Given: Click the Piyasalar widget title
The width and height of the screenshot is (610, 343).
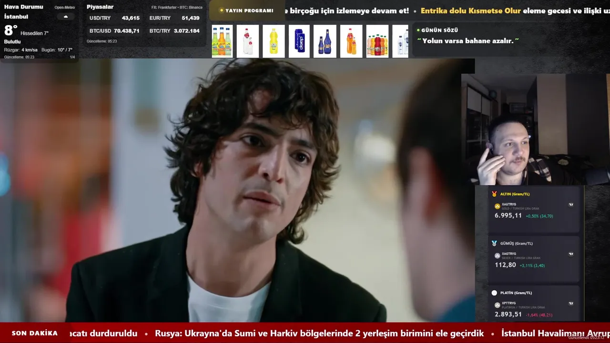Looking at the screenshot, I should 100,7.
